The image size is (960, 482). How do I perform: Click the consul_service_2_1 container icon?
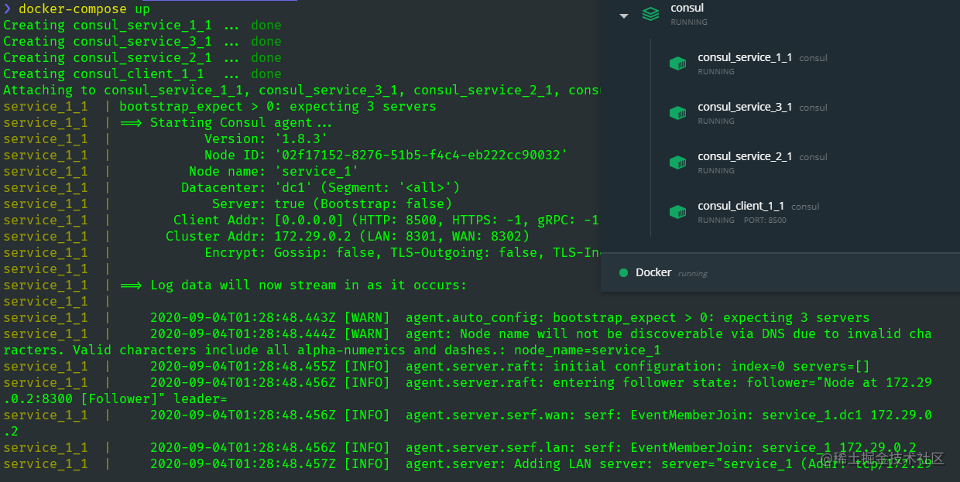(x=678, y=162)
